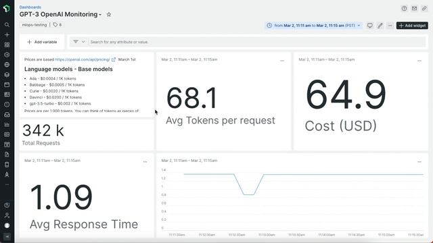
Task: Open the document page sidebar icon
Action: [7, 155]
